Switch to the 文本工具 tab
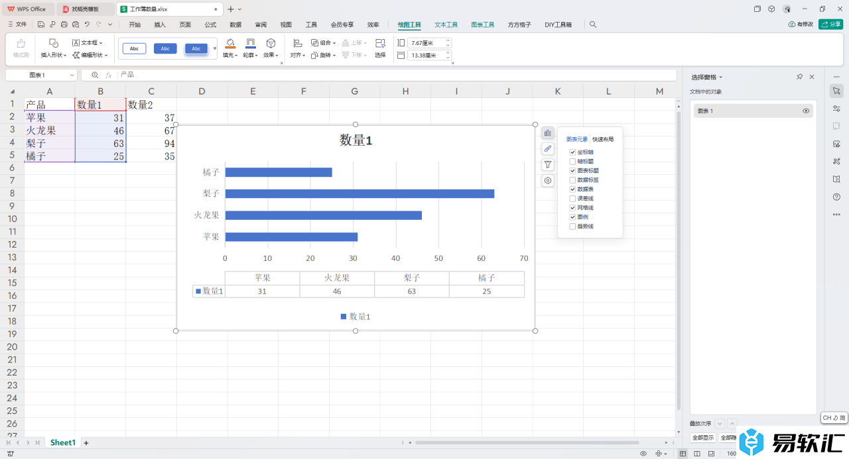 [x=446, y=25]
